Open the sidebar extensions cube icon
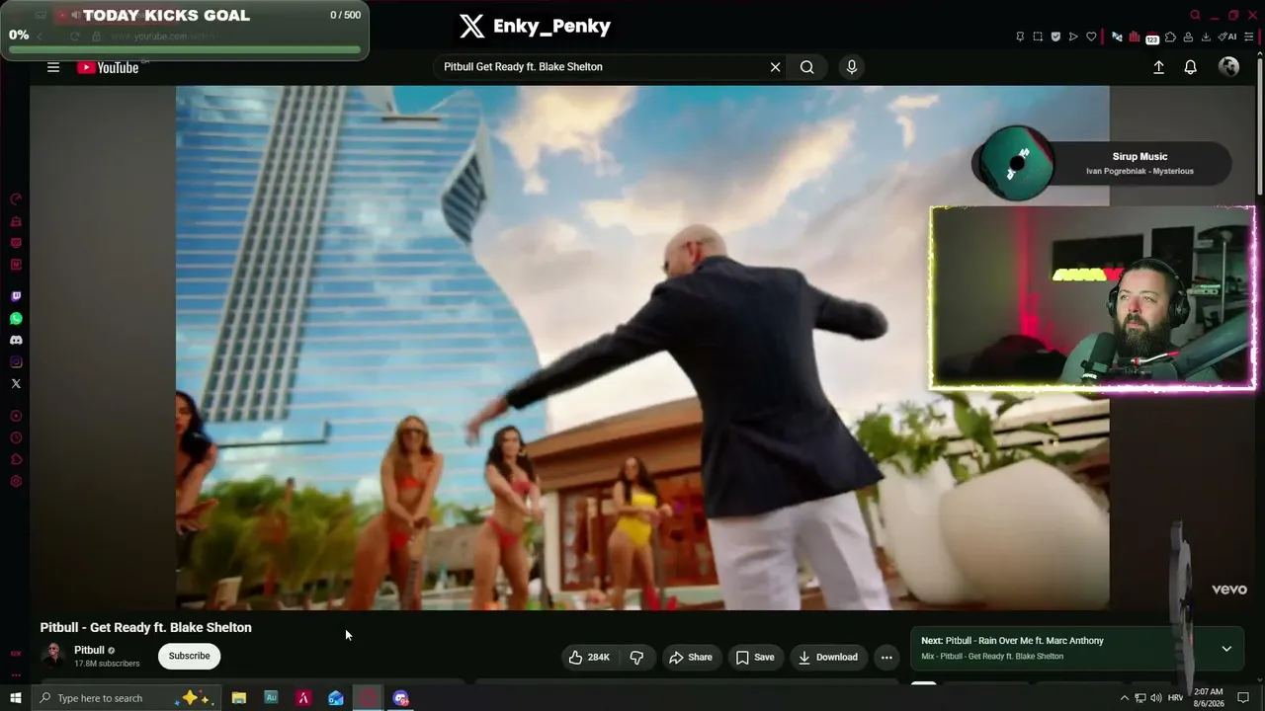The width and height of the screenshot is (1265, 711). [16, 459]
